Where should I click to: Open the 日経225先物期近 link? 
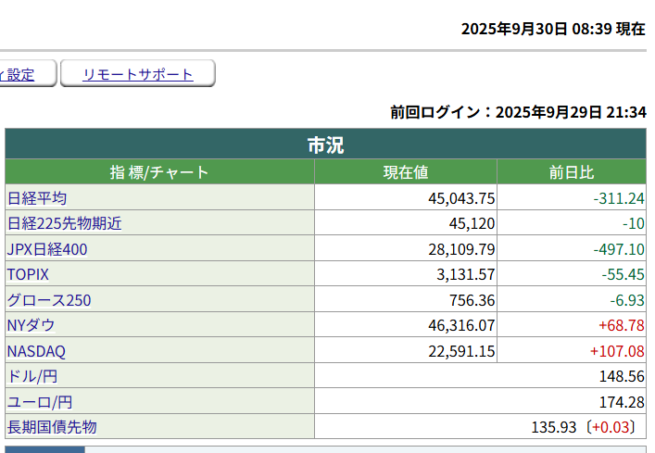[x=64, y=223]
